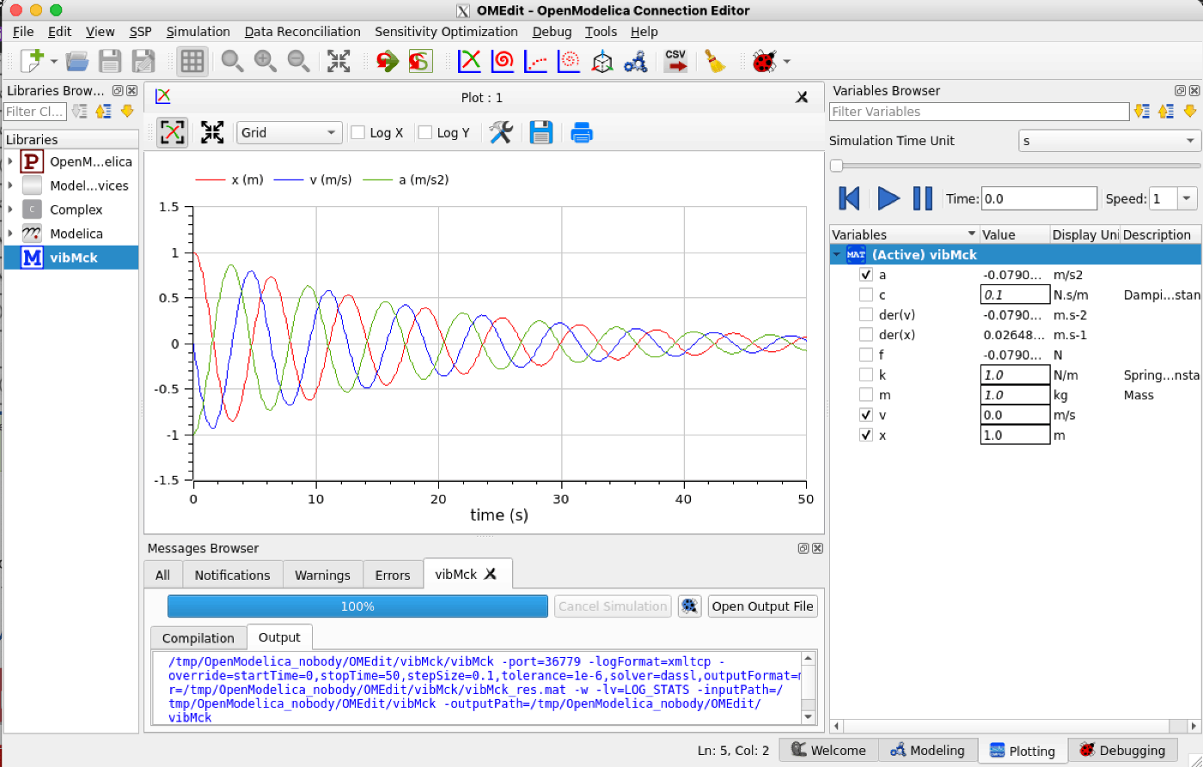The height and width of the screenshot is (767, 1203).
Task: Click the Fit in View icon in plot toolbar
Action: coord(211,132)
